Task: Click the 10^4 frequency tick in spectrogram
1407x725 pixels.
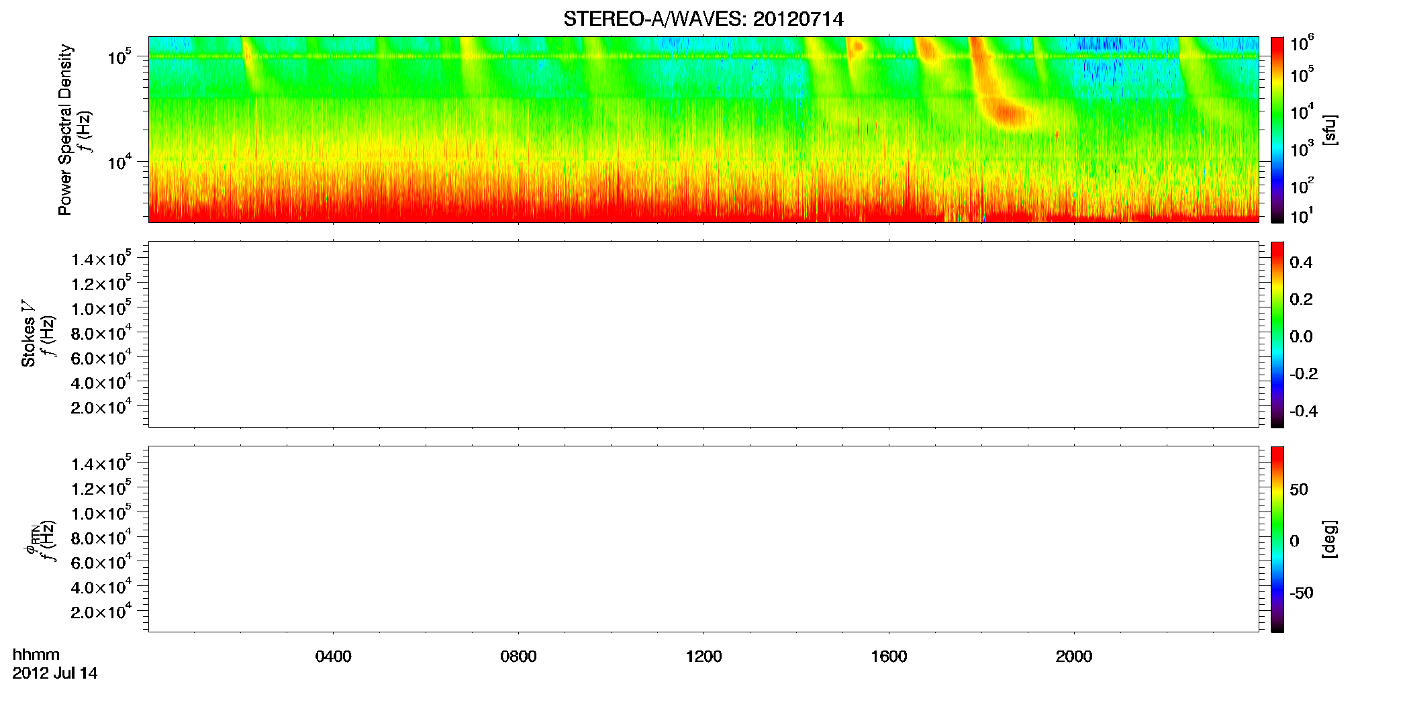Action: tap(119, 161)
